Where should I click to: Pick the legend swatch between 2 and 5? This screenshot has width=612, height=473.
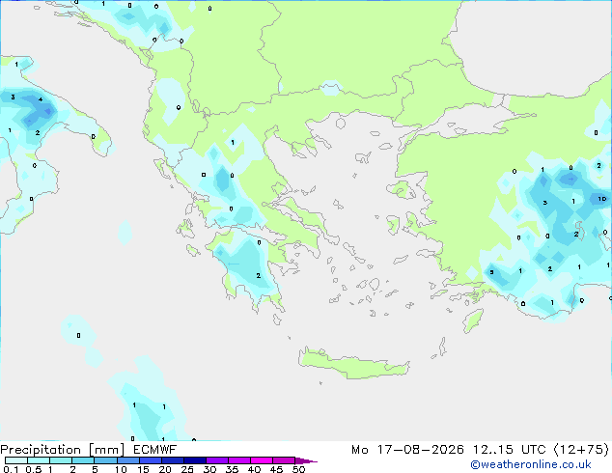coord(83,460)
